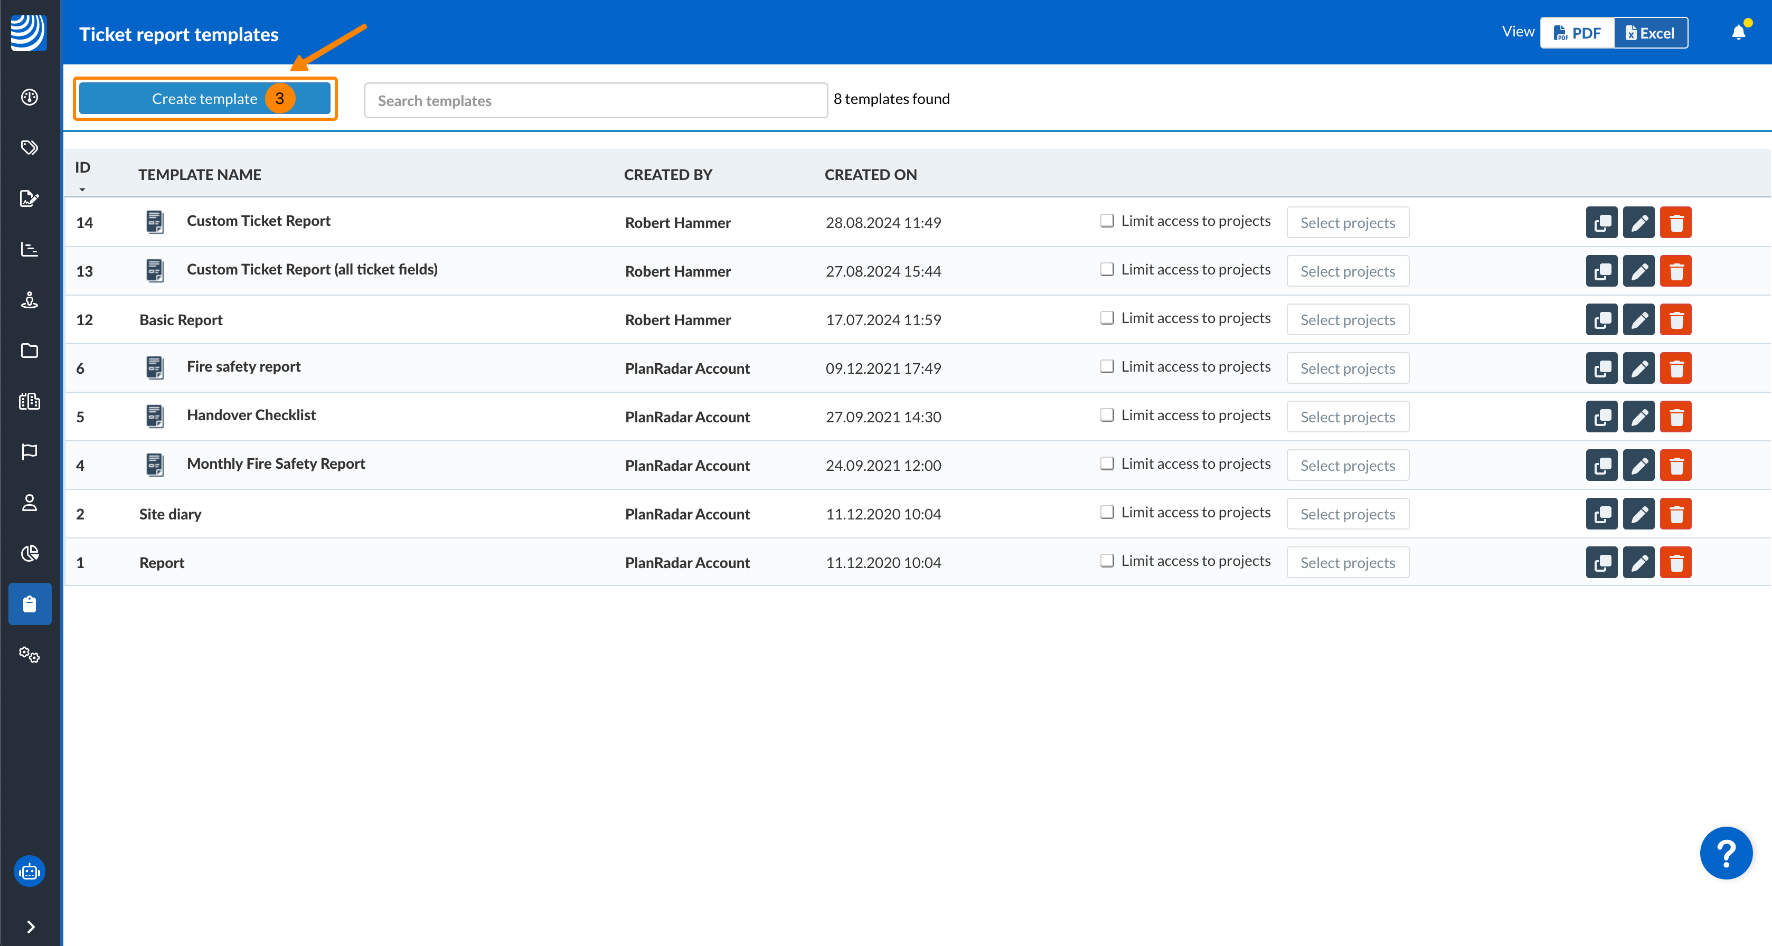The height and width of the screenshot is (946, 1772).
Task: Delete the Site diary template
Action: [x=1675, y=514]
